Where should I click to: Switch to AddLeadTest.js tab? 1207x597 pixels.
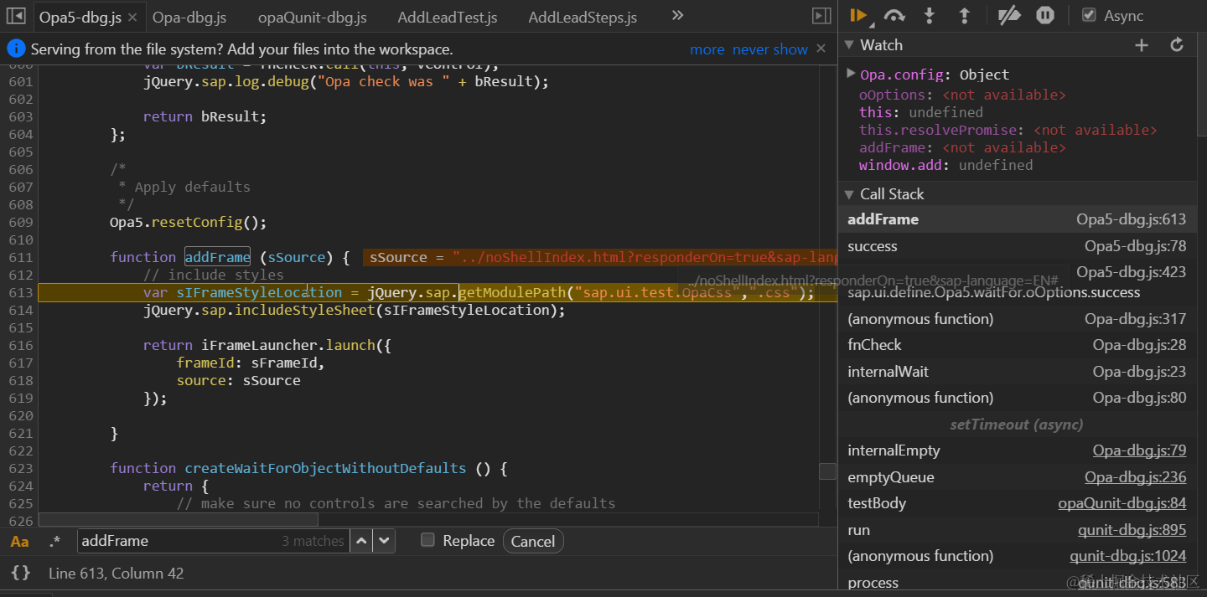(447, 17)
